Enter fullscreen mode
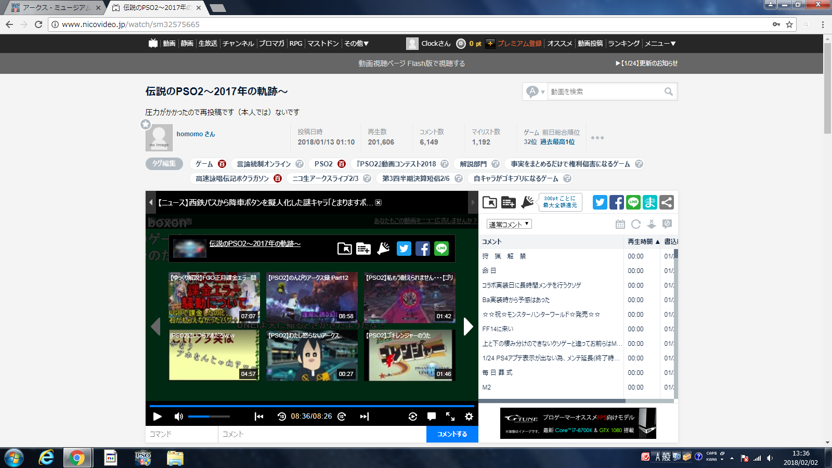Viewport: 832px width, 468px height. pyautogui.click(x=450, y=417)
